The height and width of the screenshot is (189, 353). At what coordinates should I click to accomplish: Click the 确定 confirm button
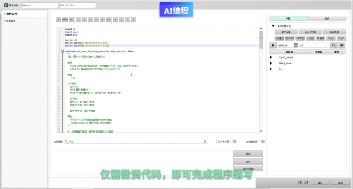coord(320,183)
